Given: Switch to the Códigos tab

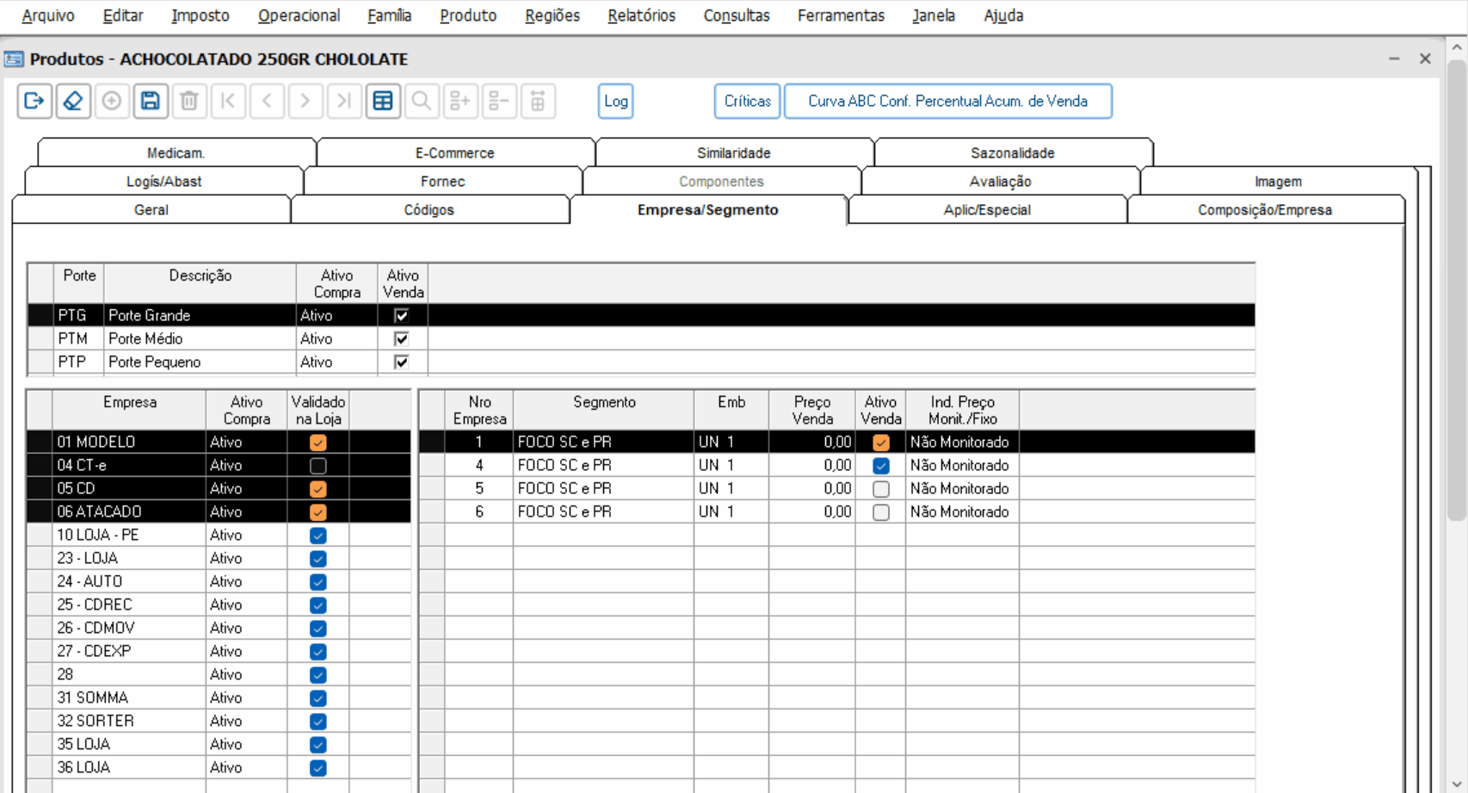Looking at the screenshot, I should pos(429,210).
